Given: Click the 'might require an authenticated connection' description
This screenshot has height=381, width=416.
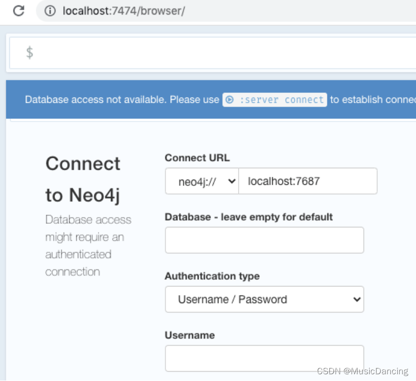Looking at the screenshot, I should click(x=85, y=254).
